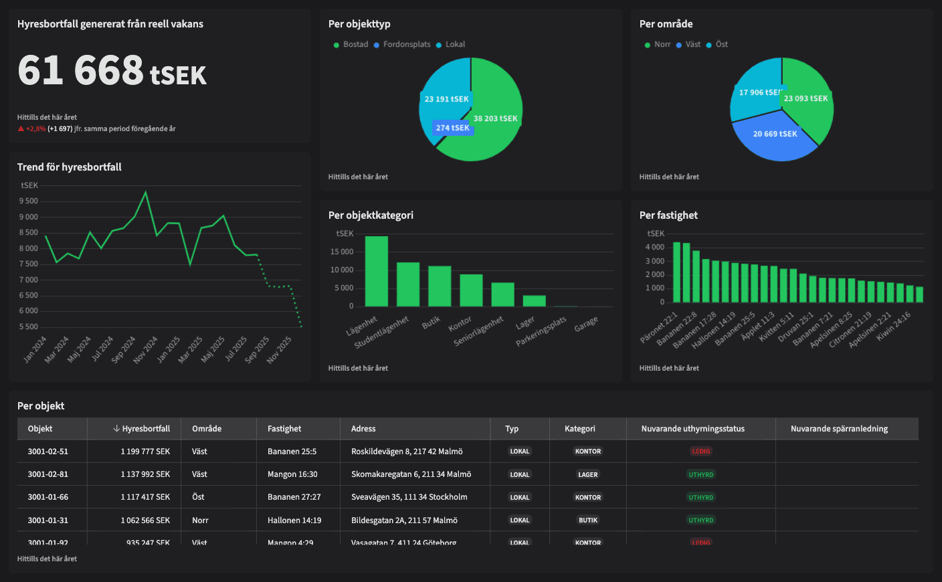Screen dimensions: 942x582
Task: Open the object 3001-01-66 row
Action: pyautogui.click(x=48, y=497)
